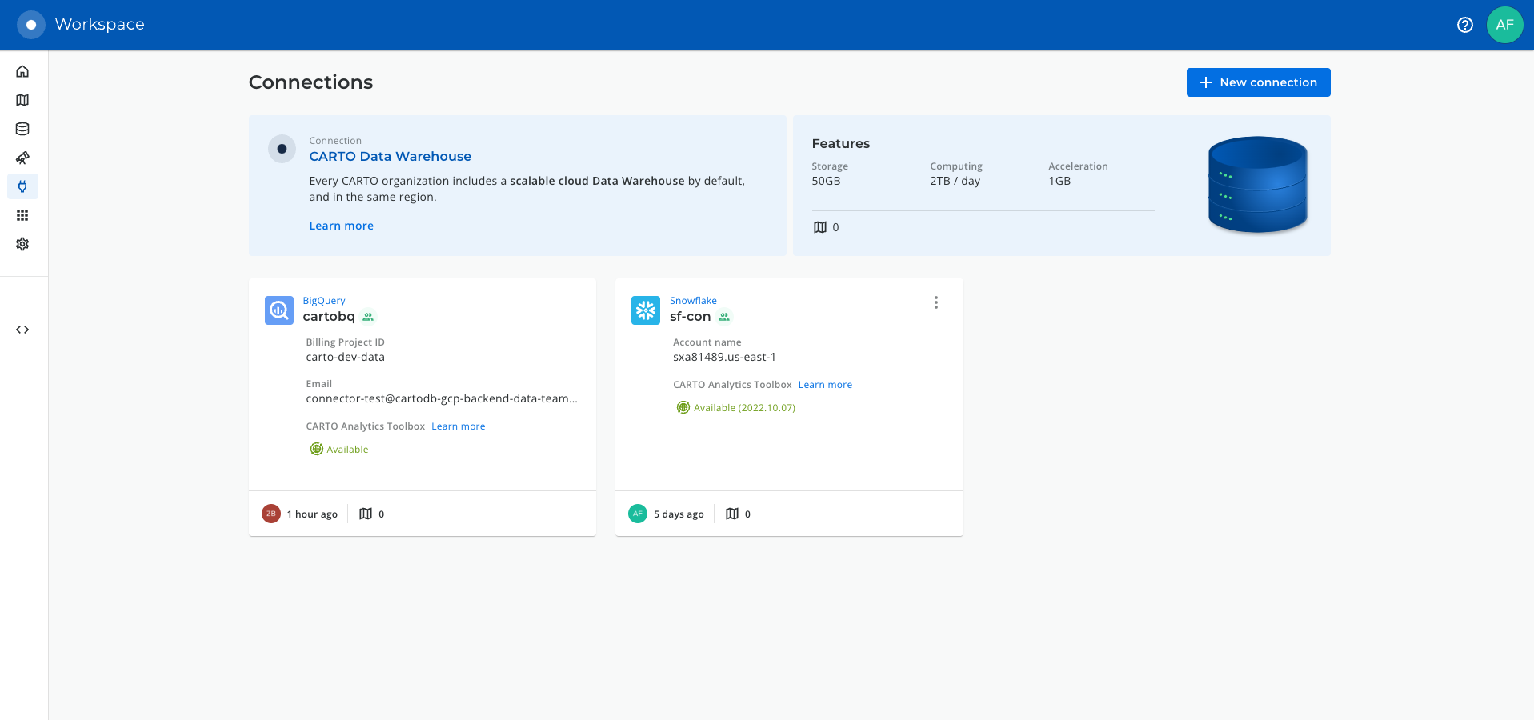
Task: Click the Snowflake logo on sf-con card
Action: click(646, 310)
